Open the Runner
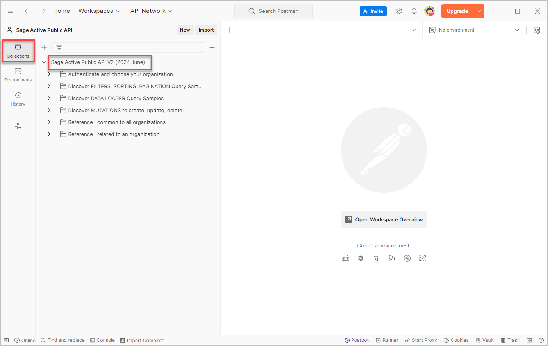 point(387,340)
